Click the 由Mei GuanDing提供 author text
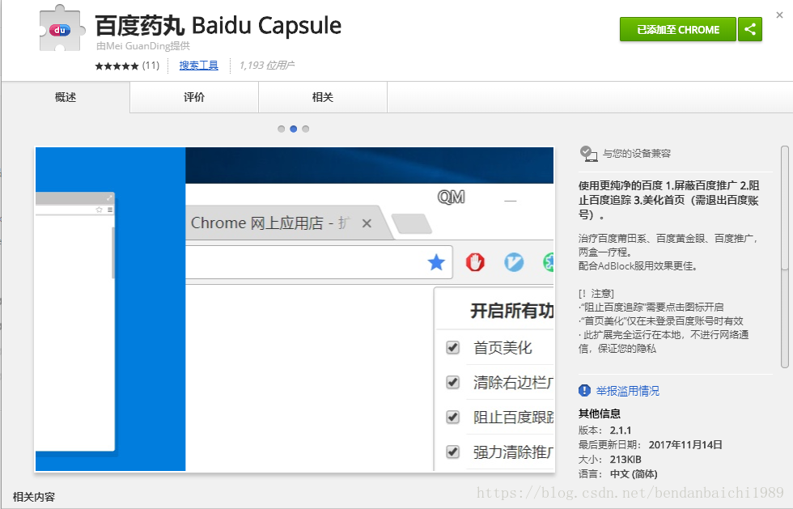This screenshot has height=509, width=793. pyautogui.click(x=143, y=46)
